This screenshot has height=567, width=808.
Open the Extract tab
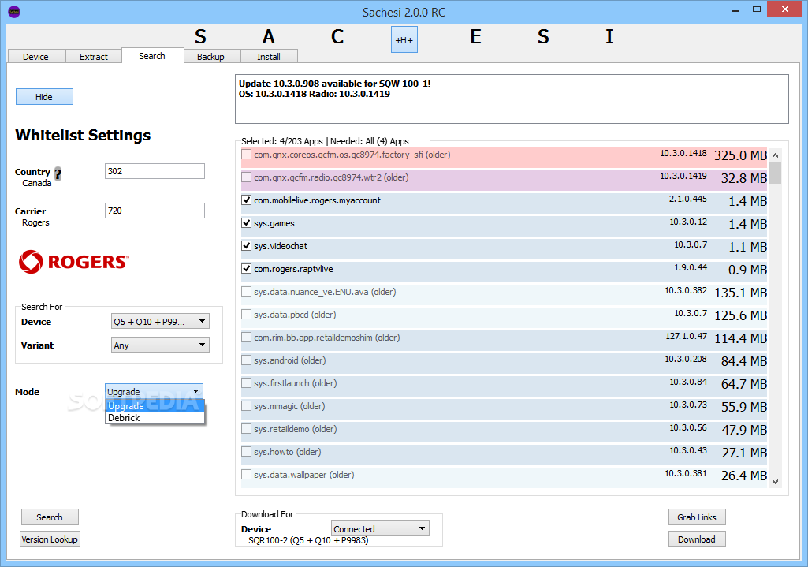(94, 56)
